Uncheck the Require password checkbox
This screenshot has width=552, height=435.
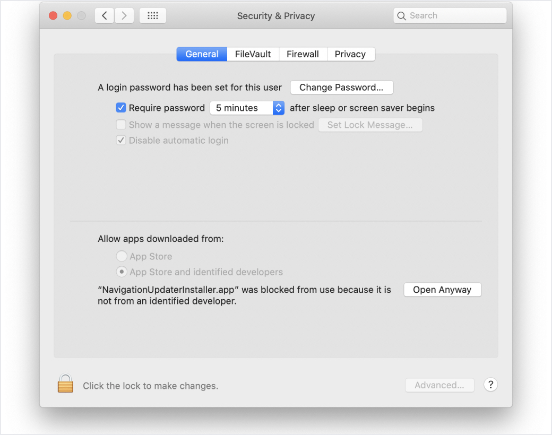point(121,108)
